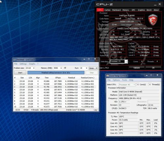Open the Graphs menu in LinX

click(x=32, y=64)
